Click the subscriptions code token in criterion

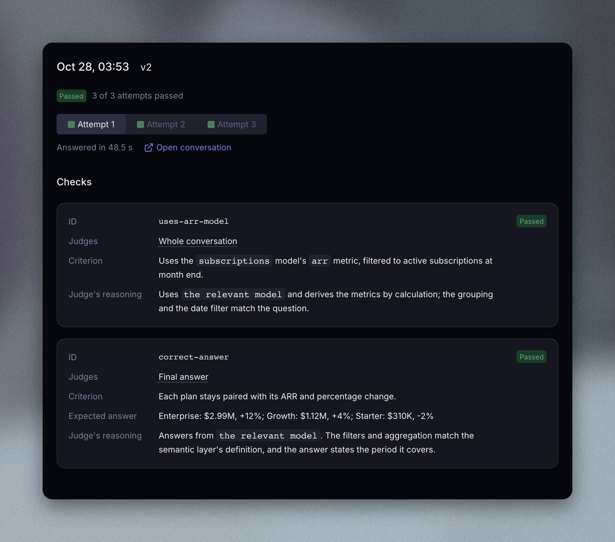pos(234,261)
